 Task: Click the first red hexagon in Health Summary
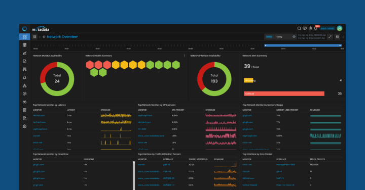click(x=90, y=65)
